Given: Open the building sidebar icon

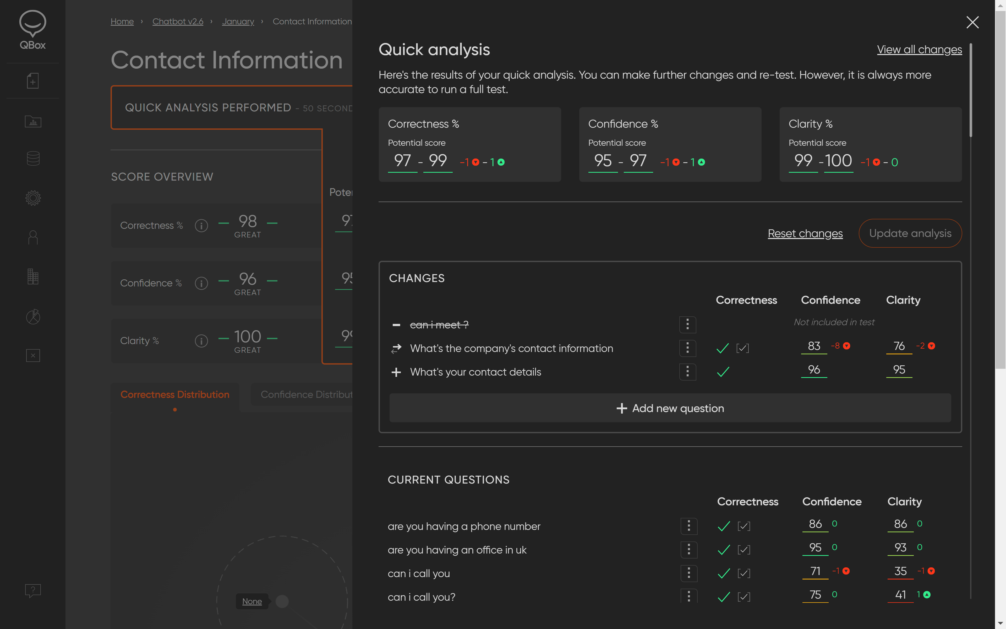Looking at the screenshot, I should pyautogui.click(x=33, y=277).
